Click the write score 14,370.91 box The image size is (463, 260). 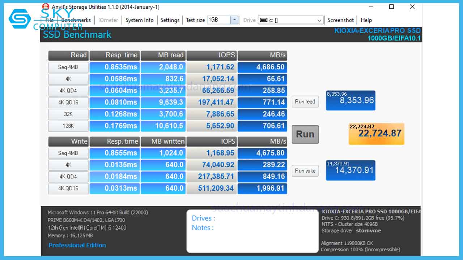[351, 170]
